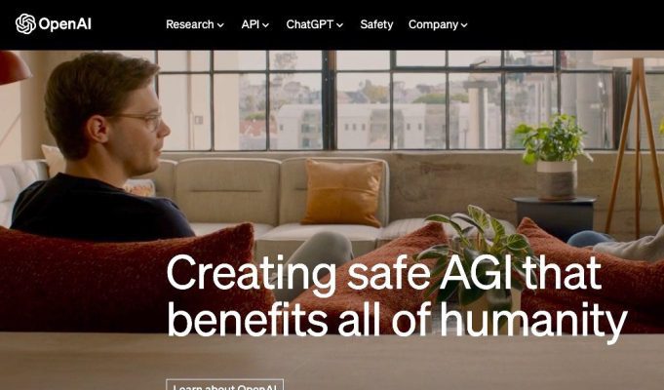Expand the chevron next to ChatGPT

click(339, 25)
